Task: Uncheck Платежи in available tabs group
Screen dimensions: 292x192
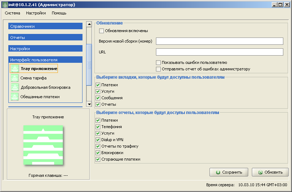Action: pyautogui.click(x=98, y=85)
